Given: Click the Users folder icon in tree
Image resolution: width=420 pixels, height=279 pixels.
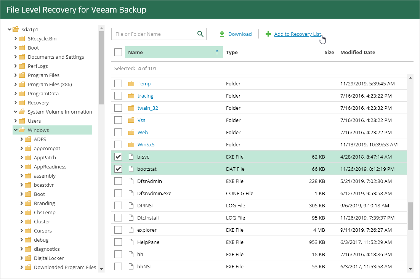Looking at the screenshot, I should click(22, 121).
